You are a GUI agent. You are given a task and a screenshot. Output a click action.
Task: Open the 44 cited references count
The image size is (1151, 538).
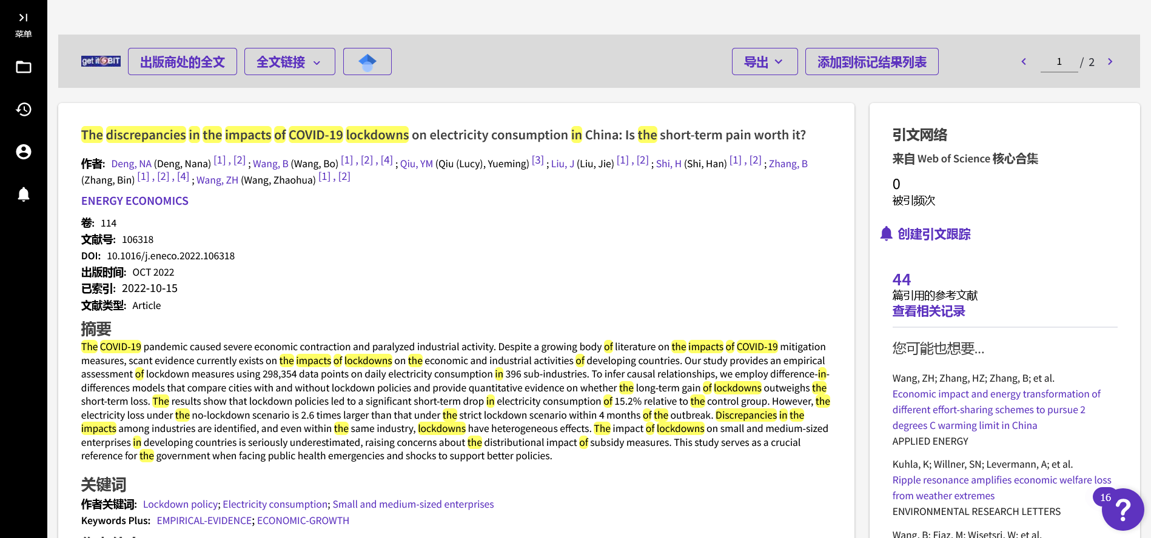coord(901,279)
